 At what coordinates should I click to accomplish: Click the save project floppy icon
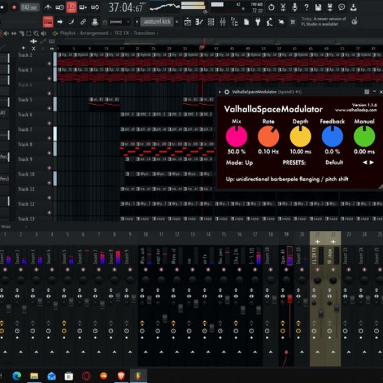point(318,8)
